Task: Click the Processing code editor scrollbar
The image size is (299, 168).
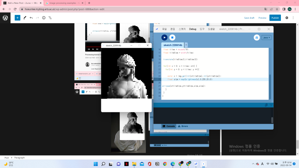Action: [270, 87]
